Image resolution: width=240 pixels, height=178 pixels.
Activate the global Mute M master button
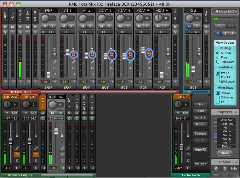[x=218, y=33]
